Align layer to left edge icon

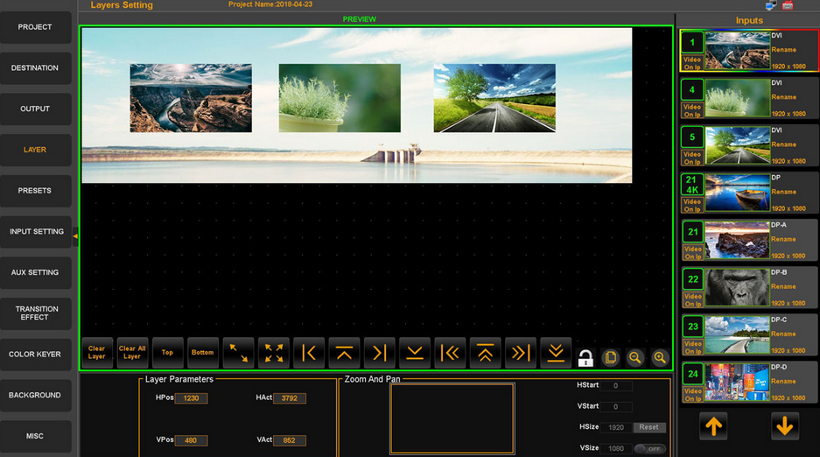309,353
